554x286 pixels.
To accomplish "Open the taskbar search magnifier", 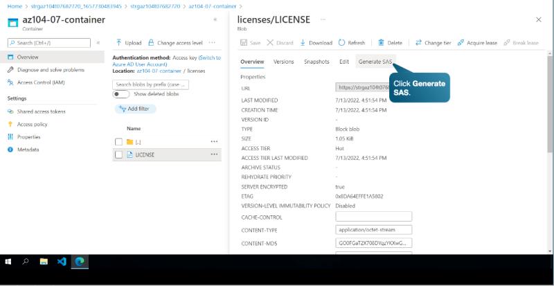I will click(26, 262).
